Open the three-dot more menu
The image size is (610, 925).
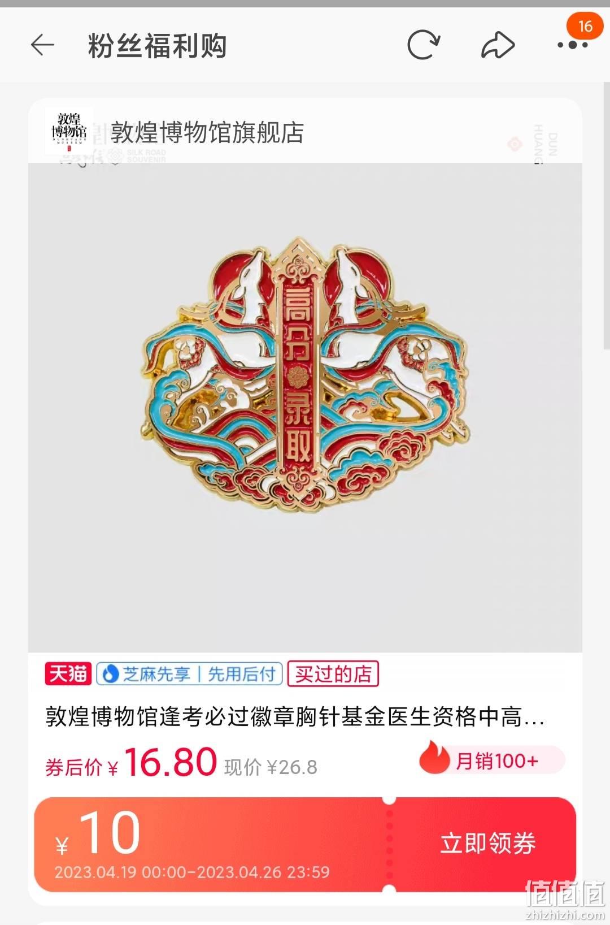(x=572, y=45)
